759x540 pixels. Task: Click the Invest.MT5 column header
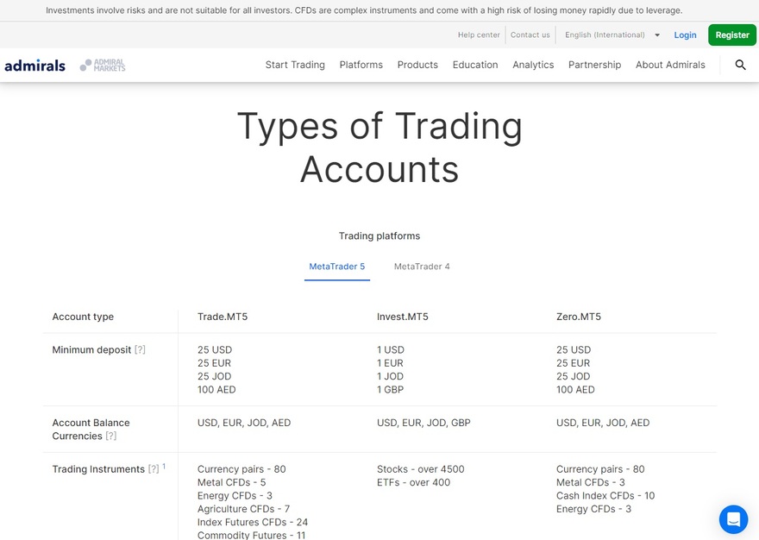pyautogui.click(x=402, y=317)
